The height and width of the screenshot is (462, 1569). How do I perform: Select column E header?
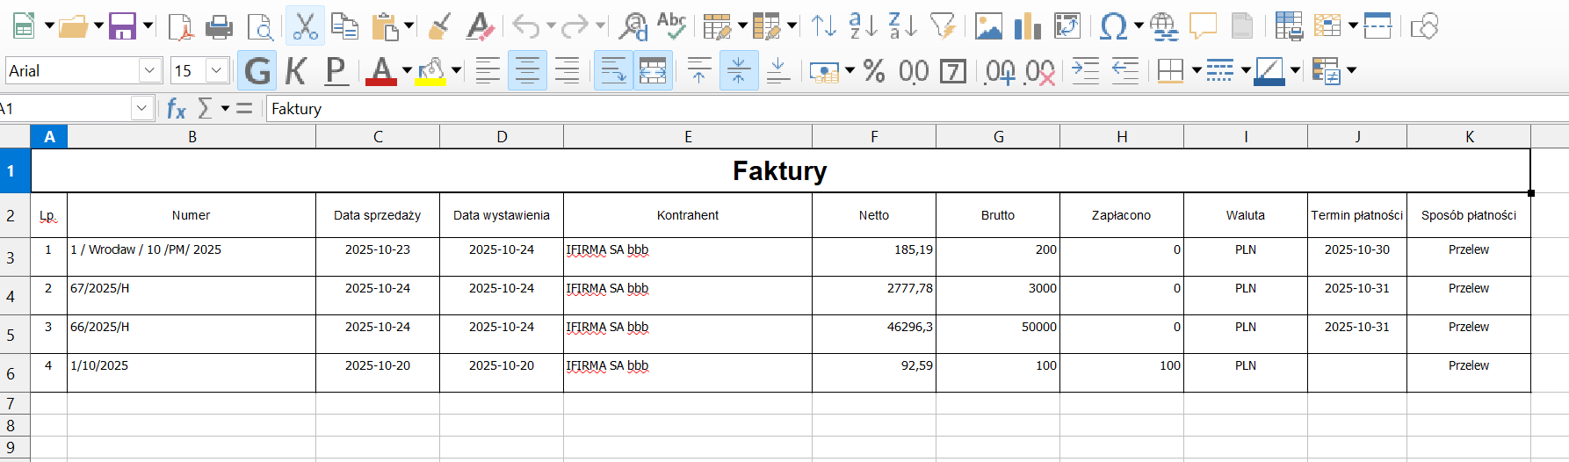[x=688, y=137]
